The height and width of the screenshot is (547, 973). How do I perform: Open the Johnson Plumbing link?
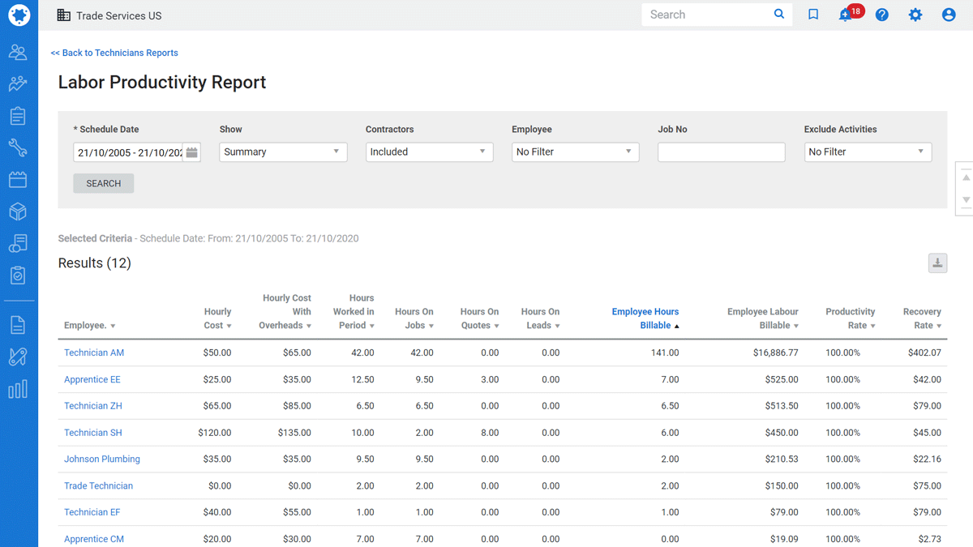tap(102, 459)
